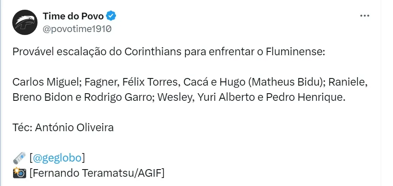Open the Time do Povo display name

click(73, 16)
